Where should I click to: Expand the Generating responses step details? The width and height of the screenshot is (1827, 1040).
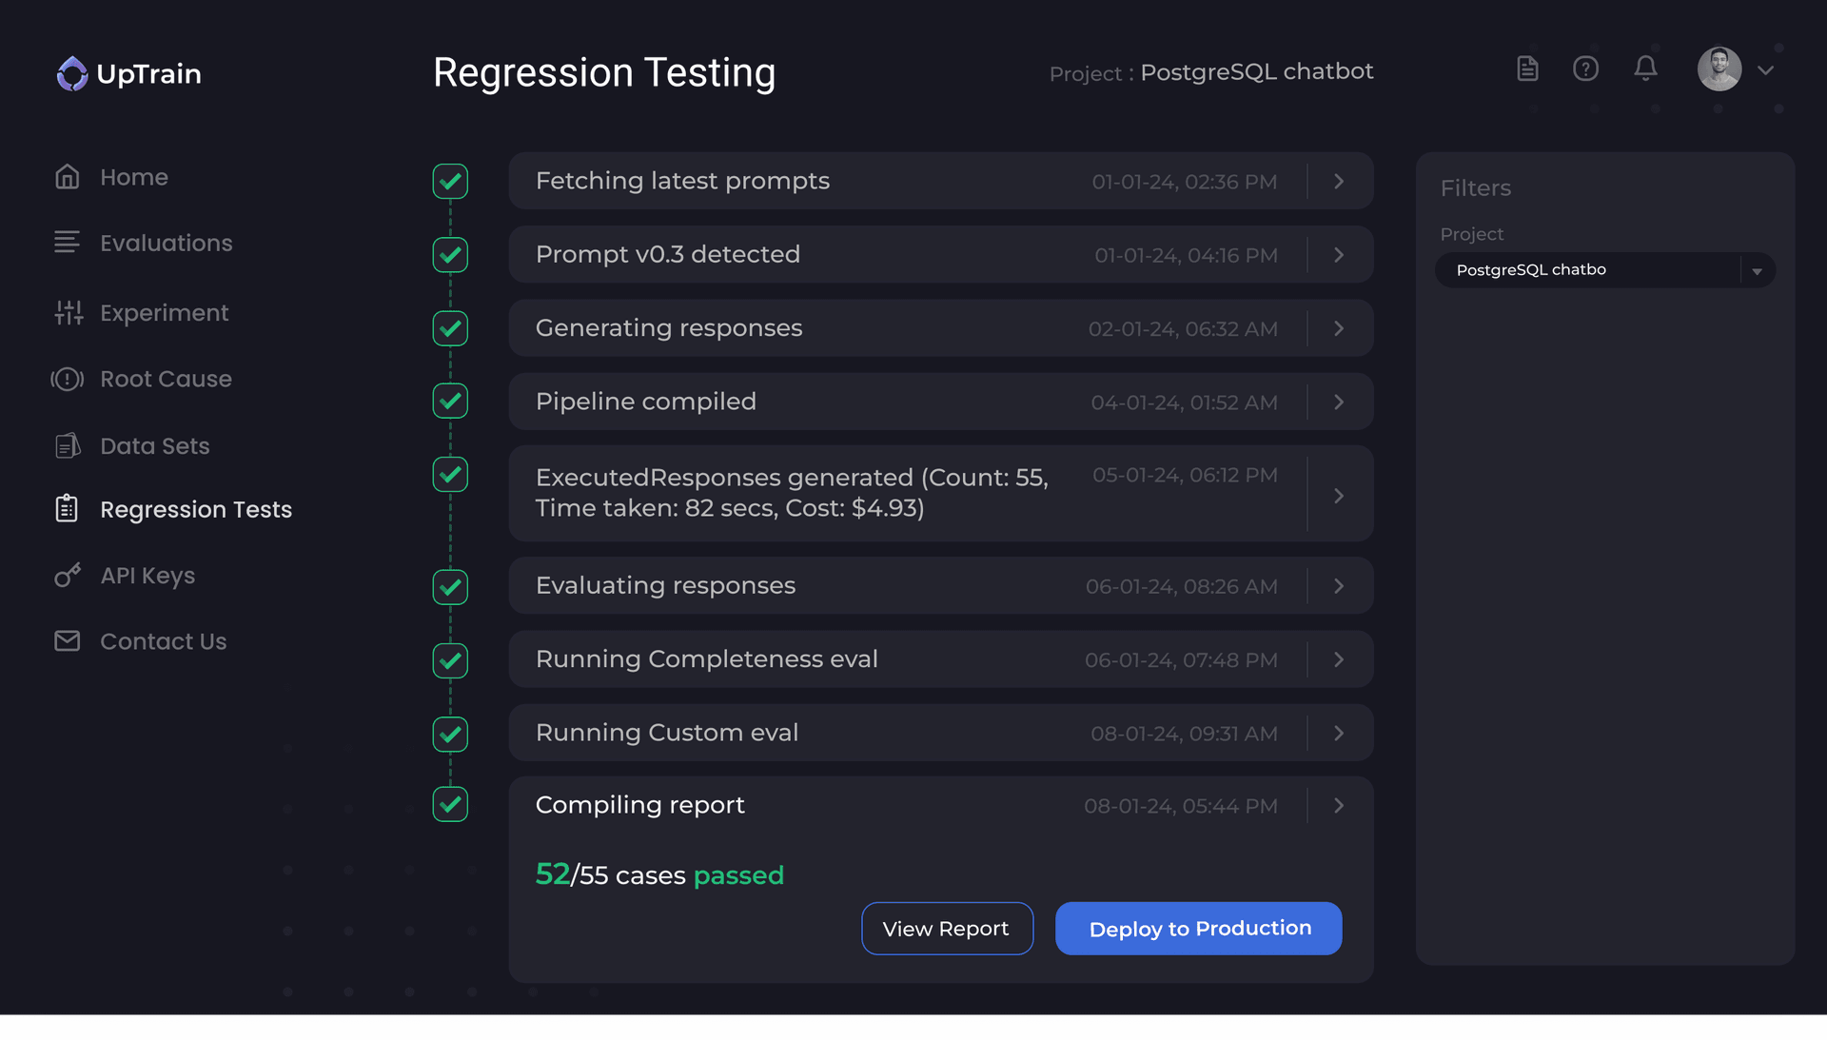(1338, 328)
